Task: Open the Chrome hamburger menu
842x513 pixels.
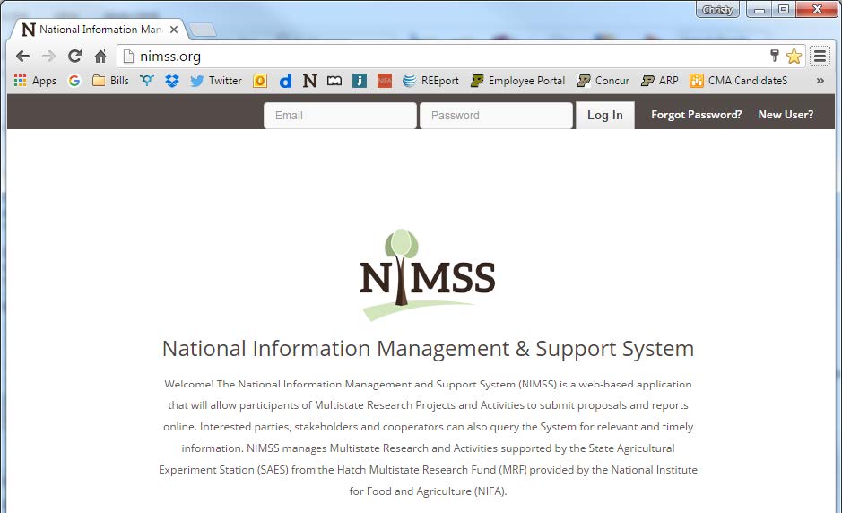Action: 820,56
